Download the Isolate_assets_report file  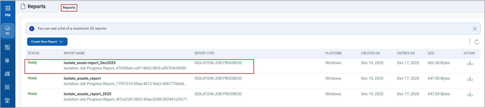click(470, 79)
